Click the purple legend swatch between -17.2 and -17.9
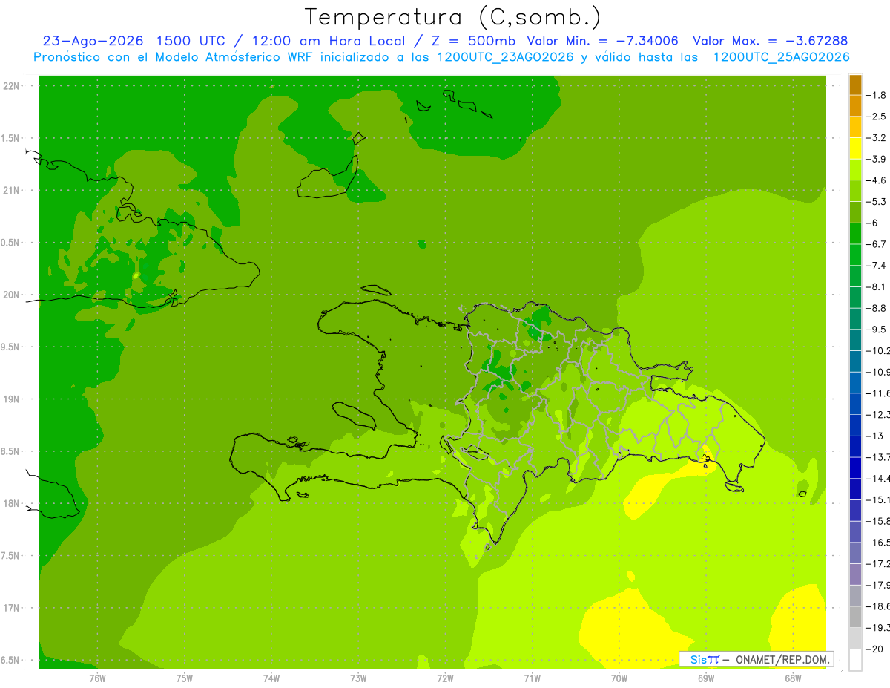This screenshot has height=688, width=890. pos(856,574)
